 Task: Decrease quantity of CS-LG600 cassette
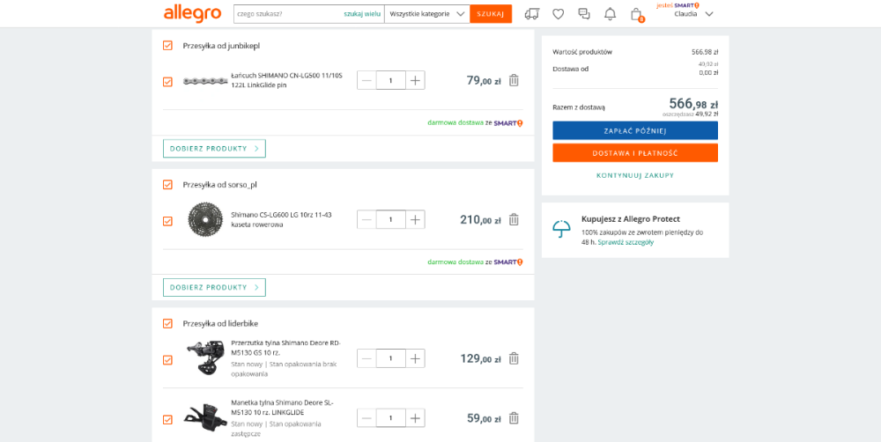click(366, 219)
